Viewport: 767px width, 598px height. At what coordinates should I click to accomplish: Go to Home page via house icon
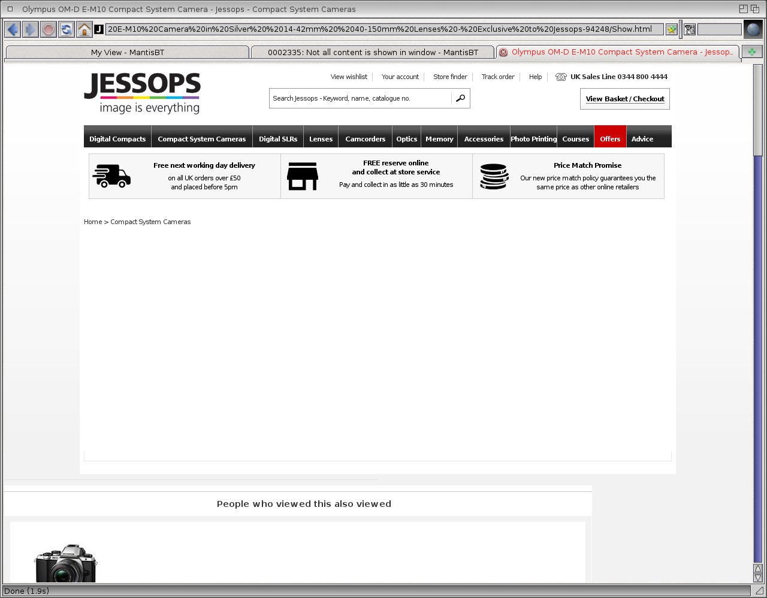[x=84, y=29]
